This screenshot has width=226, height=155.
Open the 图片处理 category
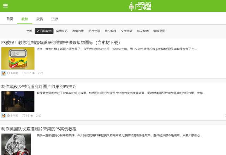pos(94,31)
